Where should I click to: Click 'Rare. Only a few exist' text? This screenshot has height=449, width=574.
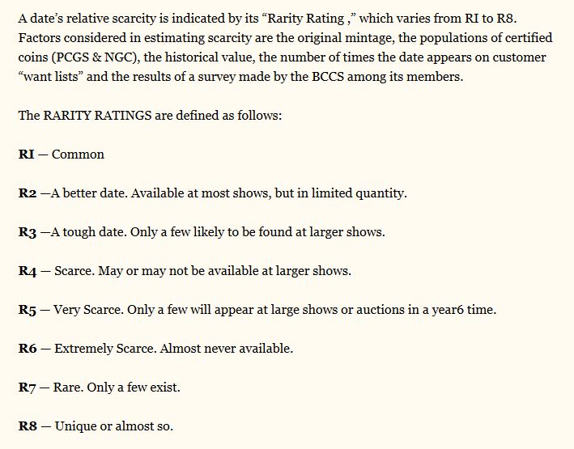(x=117, y=388)
